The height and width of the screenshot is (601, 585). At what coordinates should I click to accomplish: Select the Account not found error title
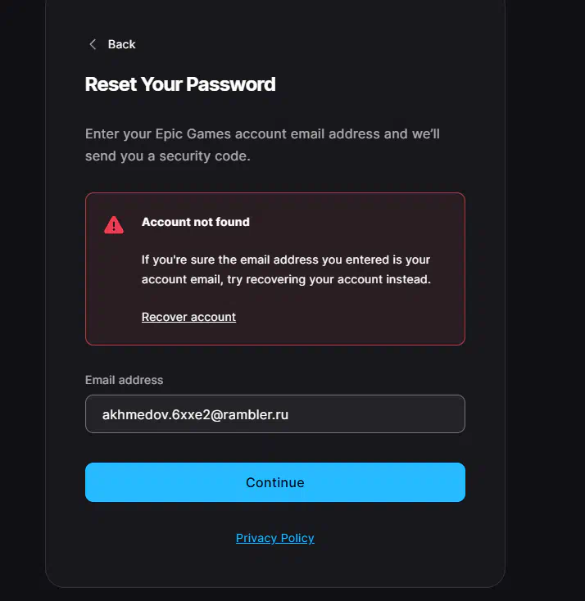(196, 222)
